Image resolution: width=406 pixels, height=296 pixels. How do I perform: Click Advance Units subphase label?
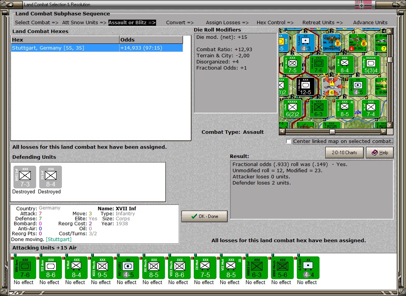coord(370,23)
